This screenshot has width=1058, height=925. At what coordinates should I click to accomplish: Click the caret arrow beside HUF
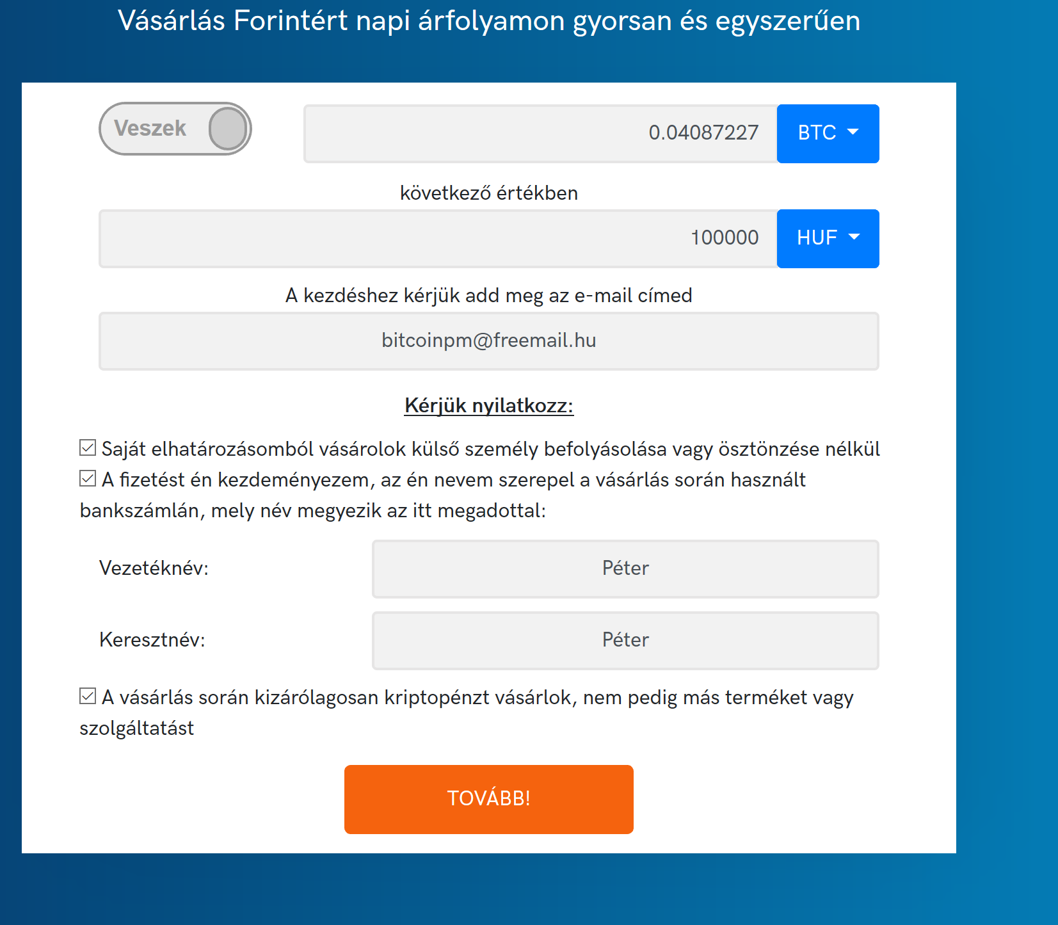[x=854, y=237]
